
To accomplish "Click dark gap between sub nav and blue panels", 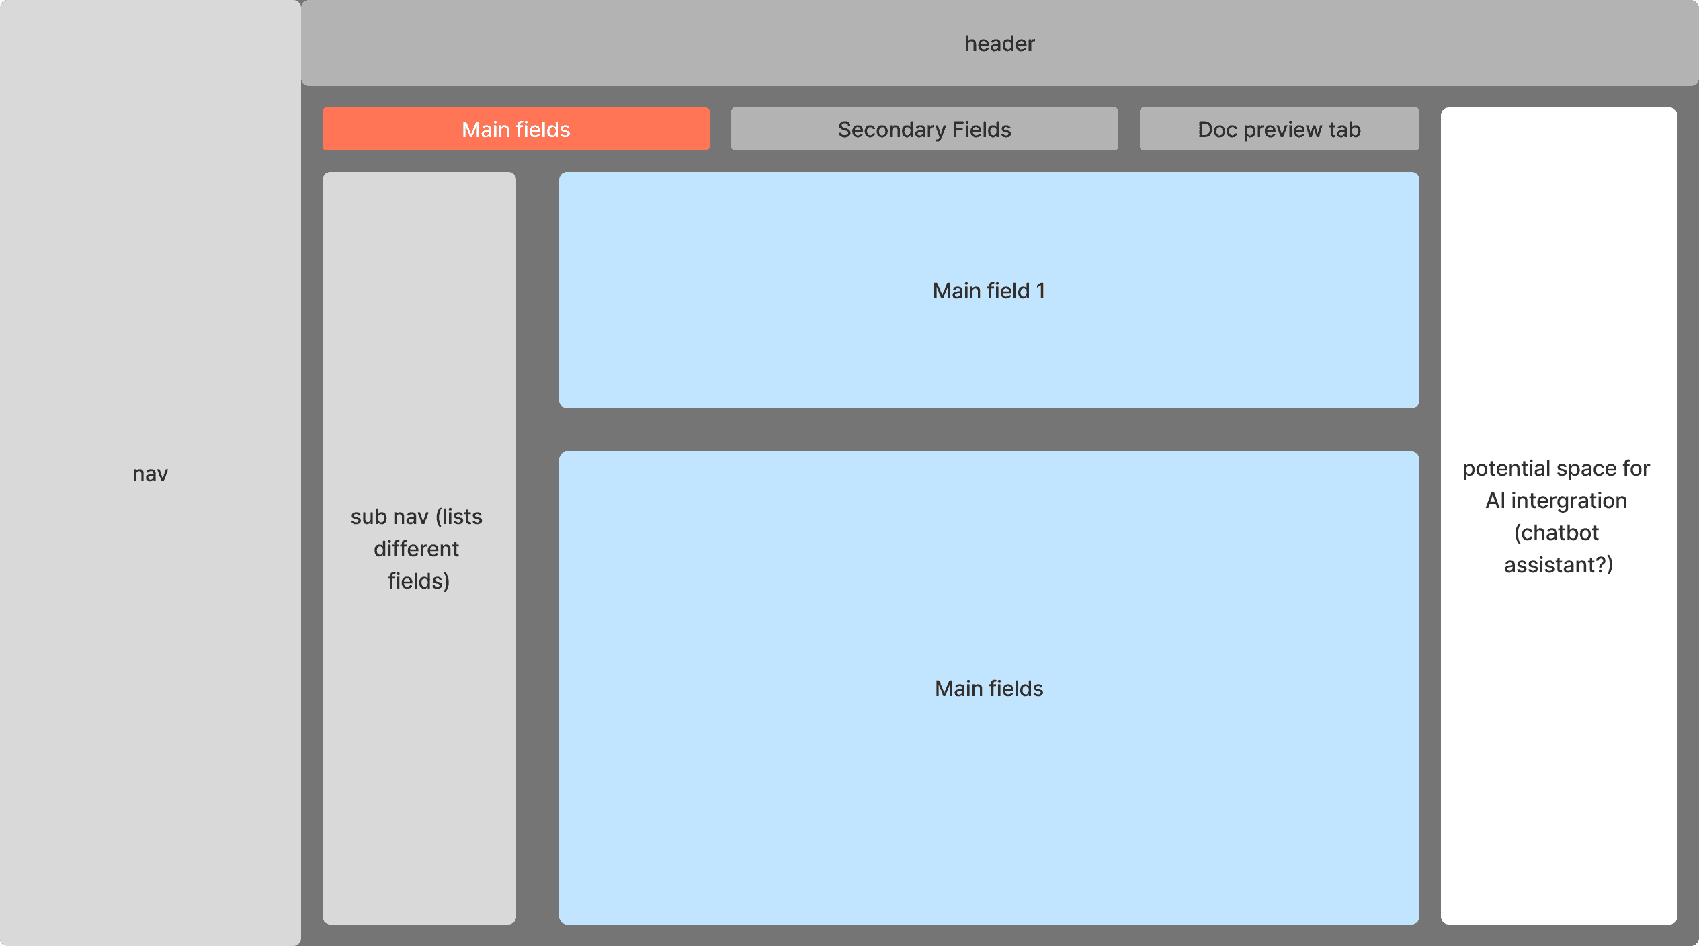I will click(x=538, y=548).
